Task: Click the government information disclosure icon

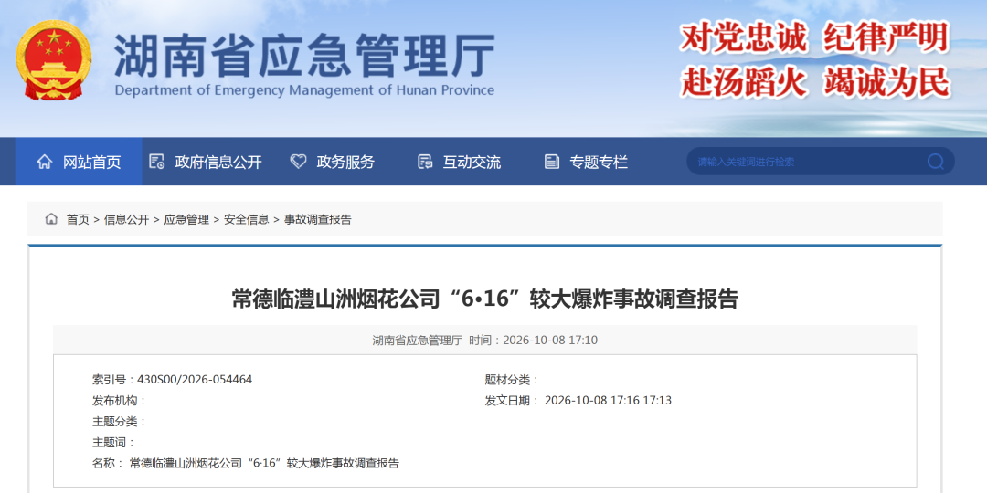Action: click(x=157, y=162)
